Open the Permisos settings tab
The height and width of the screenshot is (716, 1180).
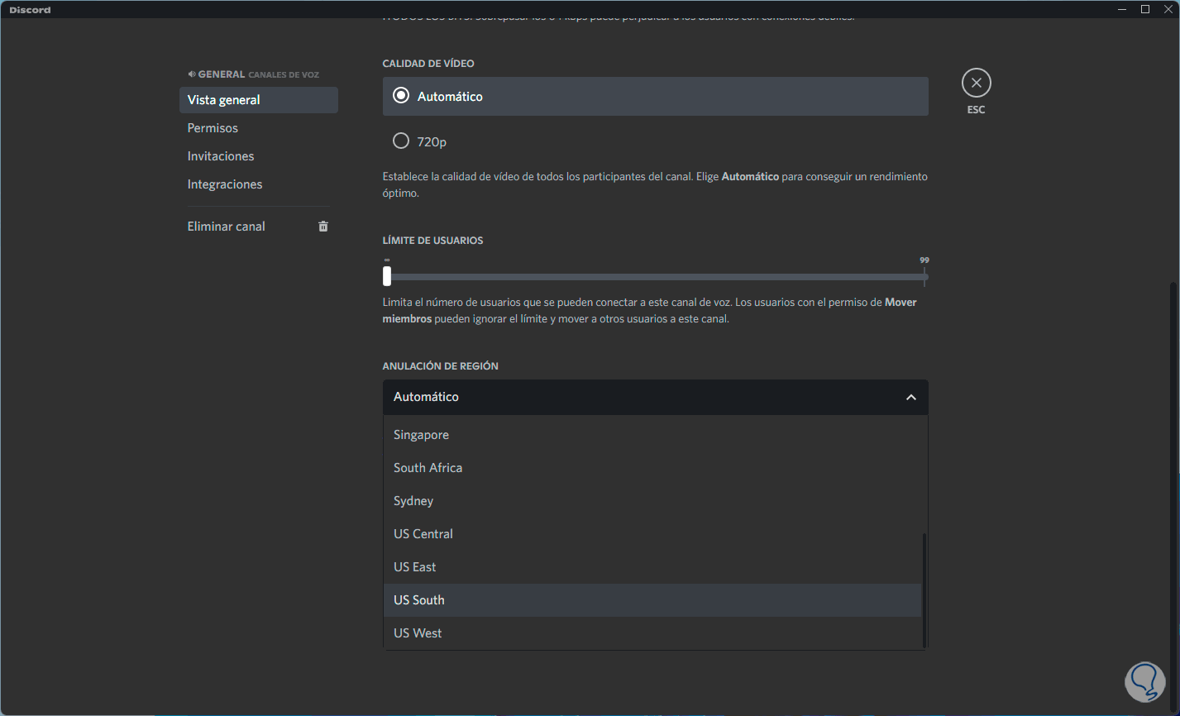[213, 128]
